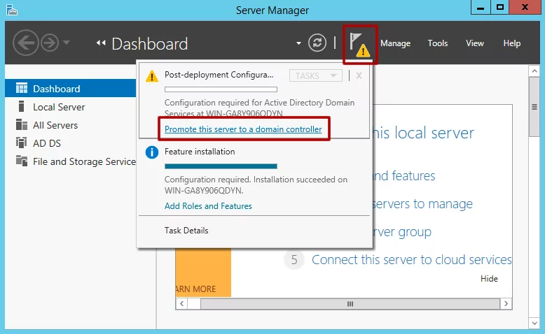Open AD DS role in sidebar

pyautogui.click(x=47, y=143)
